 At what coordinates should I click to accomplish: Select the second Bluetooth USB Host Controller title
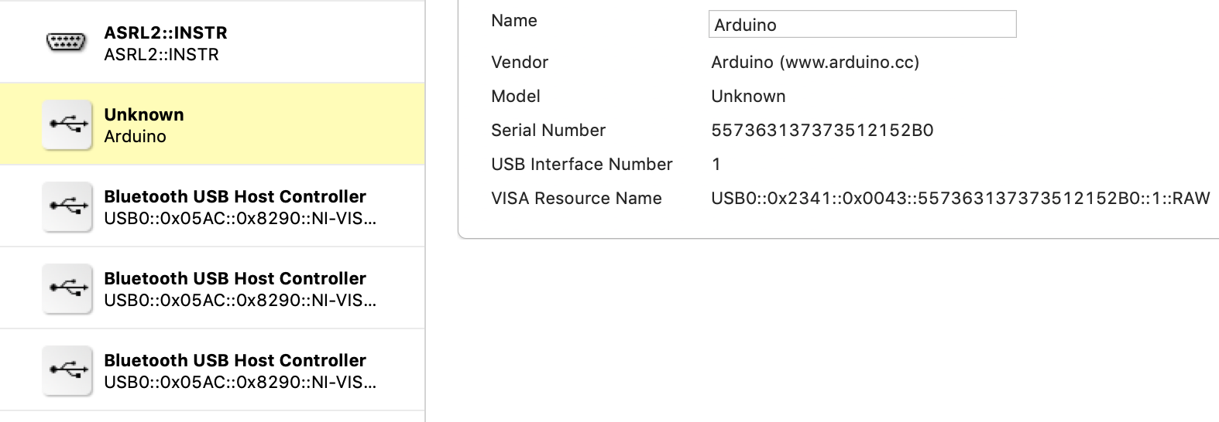pos(235,278)
